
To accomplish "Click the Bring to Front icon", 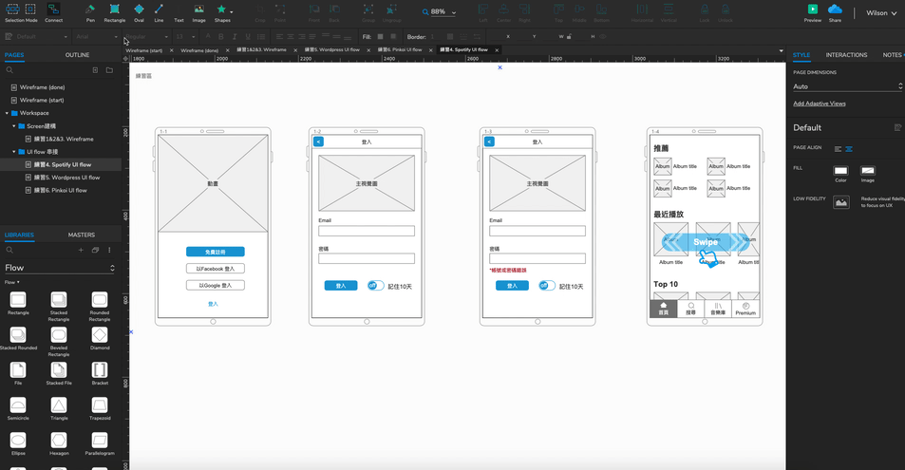I will 314,9.
